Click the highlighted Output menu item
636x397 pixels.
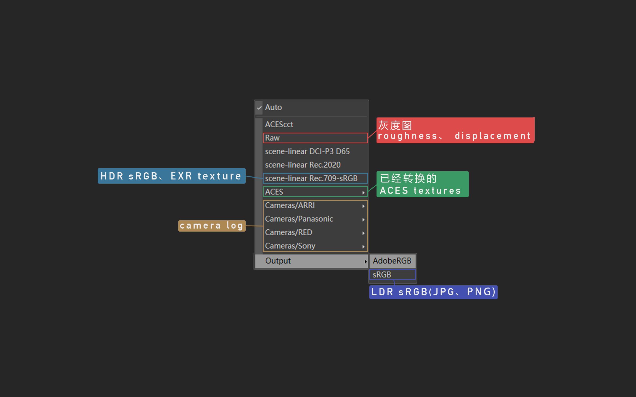click(x=278, y=261)
